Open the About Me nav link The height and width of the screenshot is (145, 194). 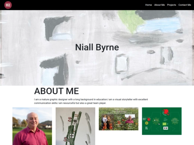pyautogui.click(x=160, y=5)
